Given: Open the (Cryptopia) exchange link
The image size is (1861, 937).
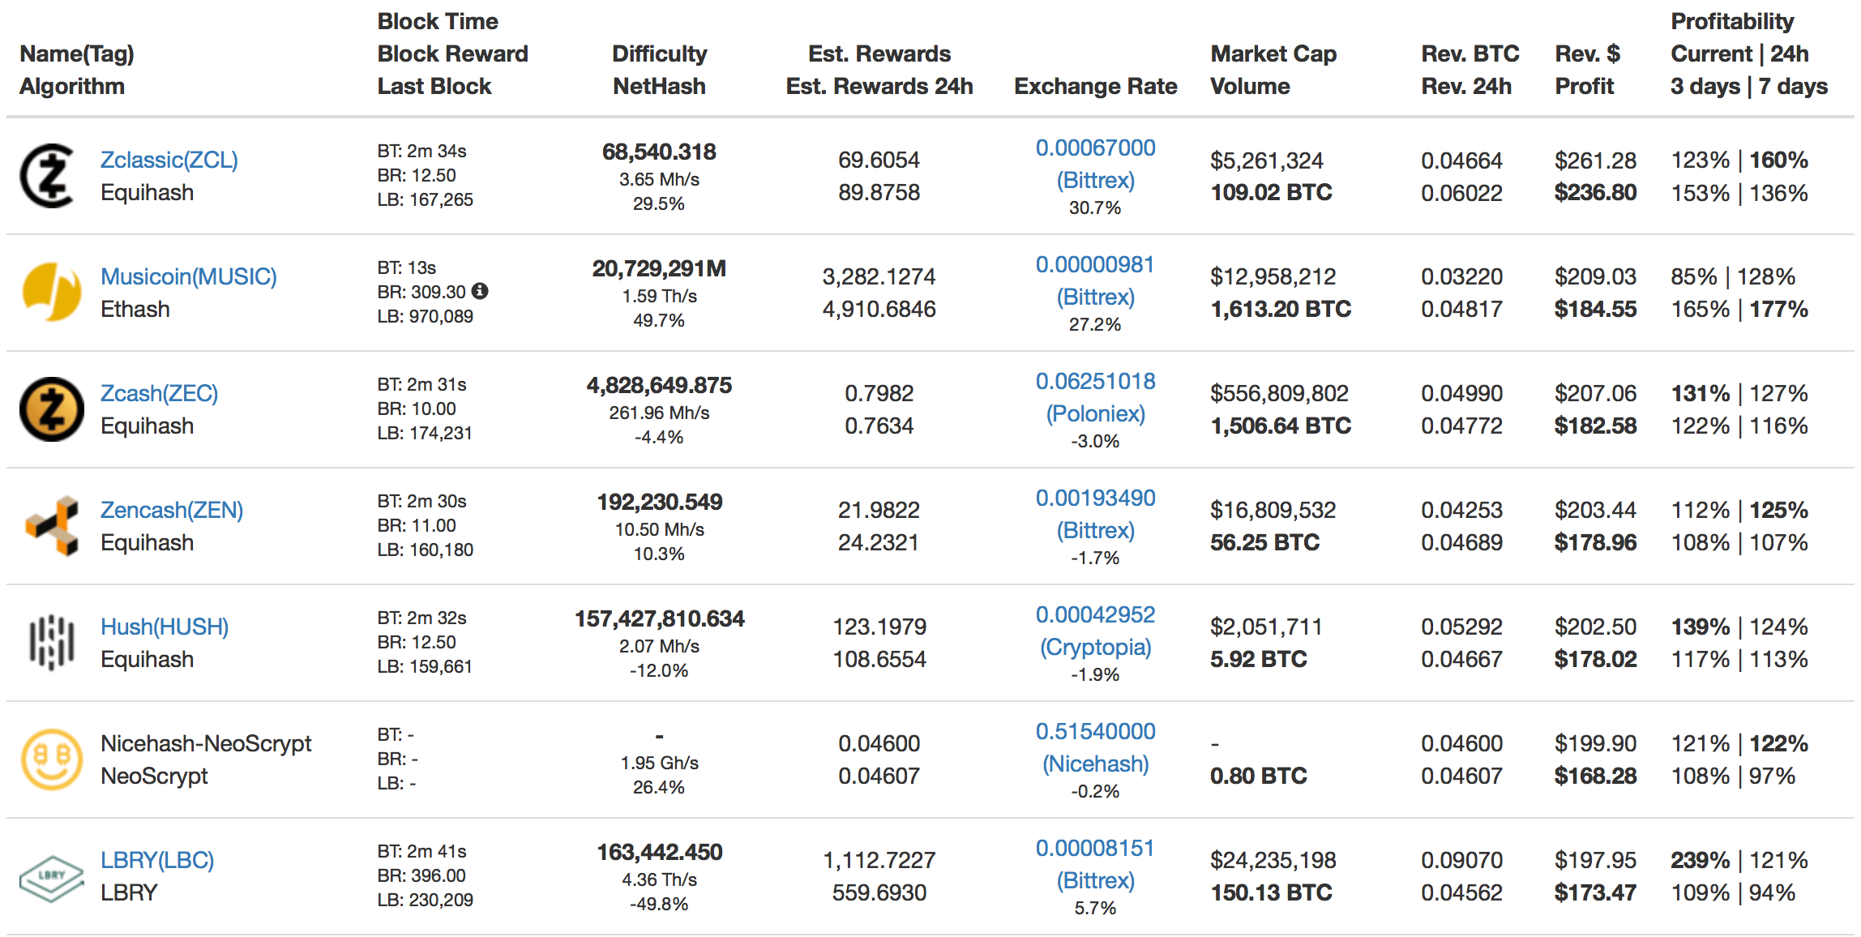Looking at the screenshot, I should tap(1095, 648).
